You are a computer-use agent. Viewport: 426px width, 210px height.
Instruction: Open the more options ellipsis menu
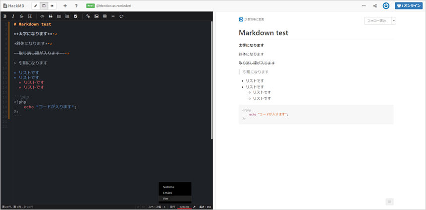pos(364,6)
